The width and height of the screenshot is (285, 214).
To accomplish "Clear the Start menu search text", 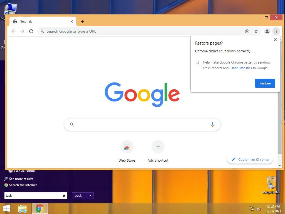I will [64, 196].
